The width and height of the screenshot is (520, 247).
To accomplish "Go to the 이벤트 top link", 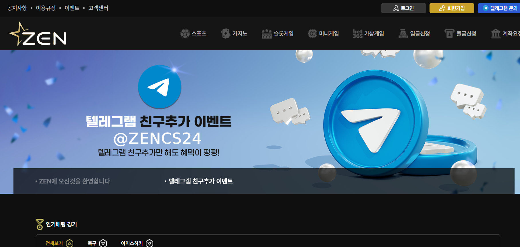I will click(x=72, y=8).
